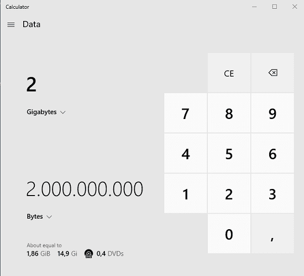Open the hamburger navigation menu
Image resolution: width=304 pixels, height=276 pixels.
coord(11,25)
